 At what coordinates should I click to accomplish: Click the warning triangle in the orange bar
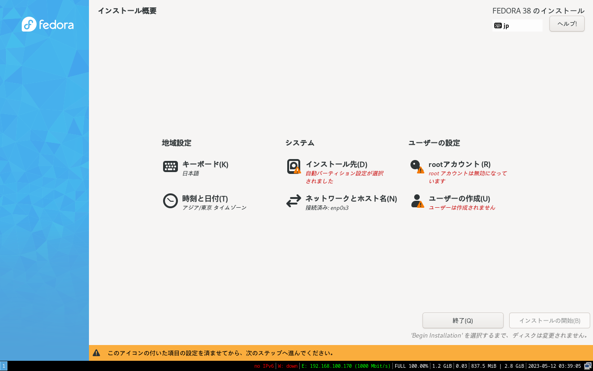click(x=96, y=353)
